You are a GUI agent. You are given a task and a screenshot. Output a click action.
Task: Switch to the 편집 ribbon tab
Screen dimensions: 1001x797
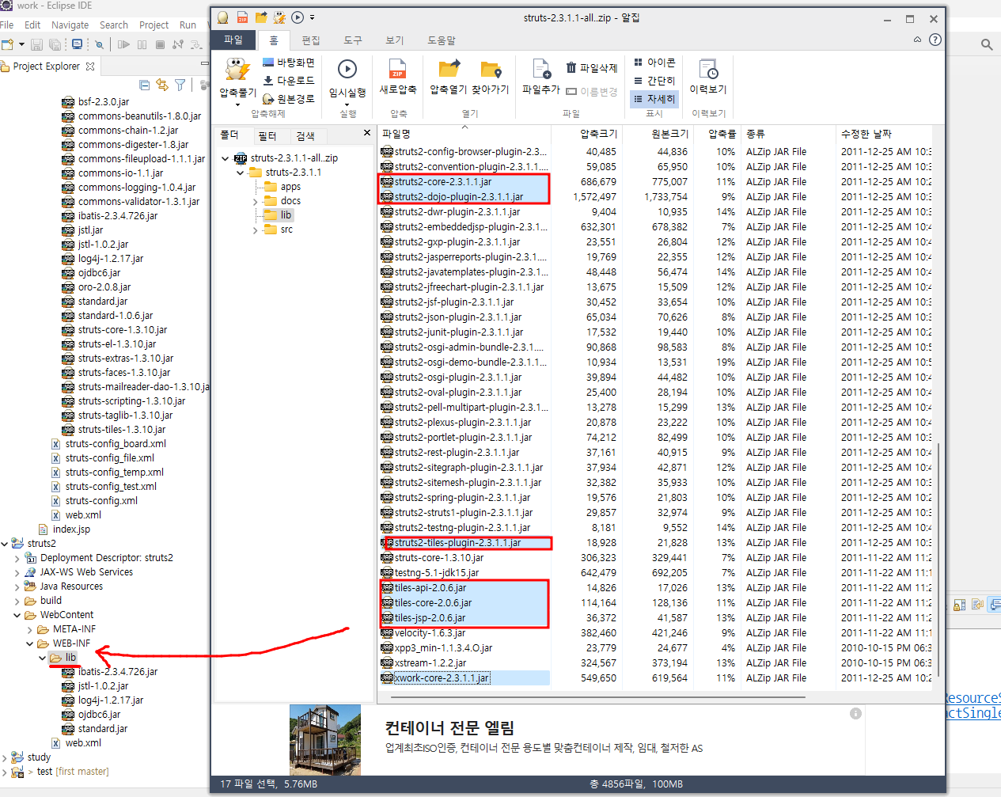(311, 40)
